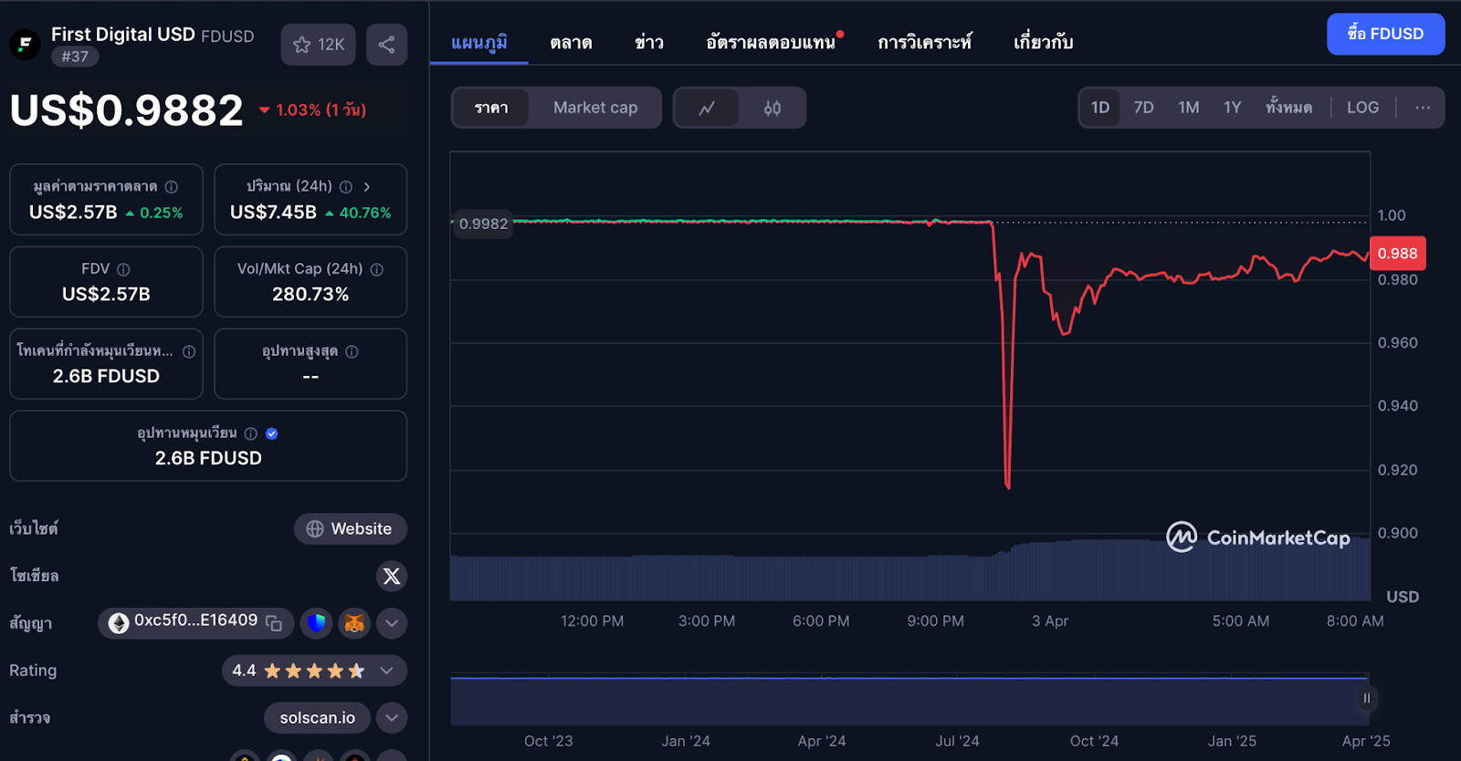
Task: Open the Website link
Action: coord(350,529)
